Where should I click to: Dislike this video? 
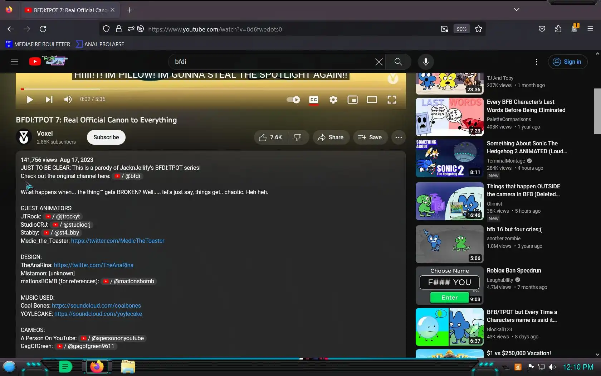298,138
